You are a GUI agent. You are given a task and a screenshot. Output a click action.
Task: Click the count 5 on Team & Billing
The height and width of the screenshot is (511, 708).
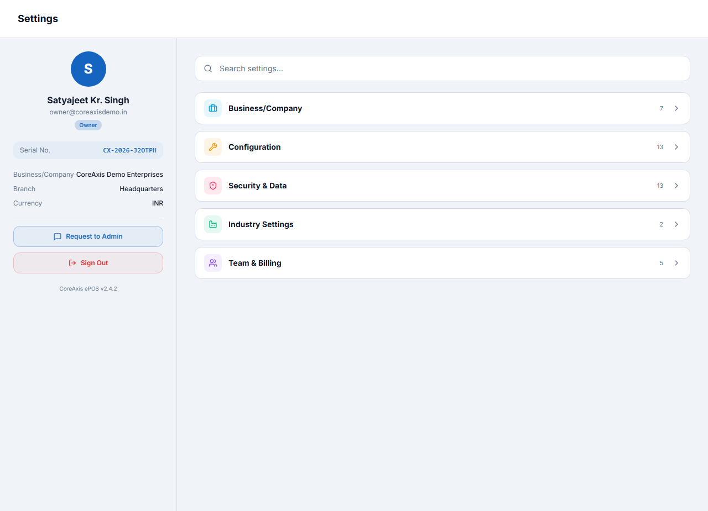(661, 263)
